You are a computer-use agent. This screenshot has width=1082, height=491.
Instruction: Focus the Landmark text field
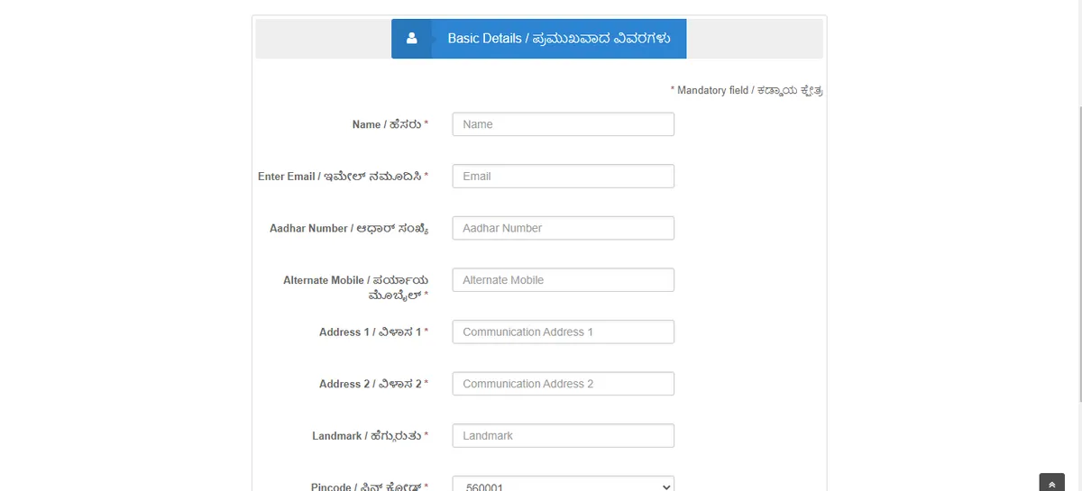point(563,435)
